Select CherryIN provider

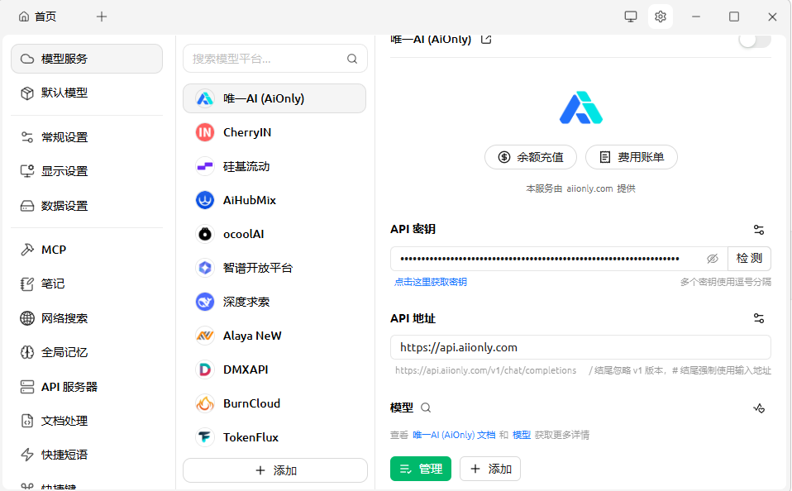click(x=274, y=132)
